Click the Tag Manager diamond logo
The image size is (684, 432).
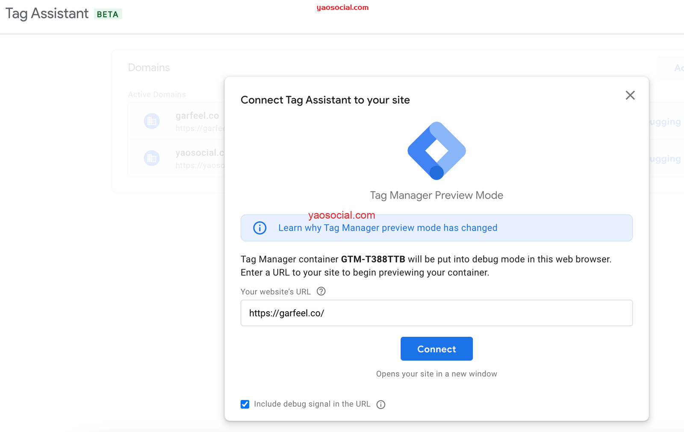point(436,151)
